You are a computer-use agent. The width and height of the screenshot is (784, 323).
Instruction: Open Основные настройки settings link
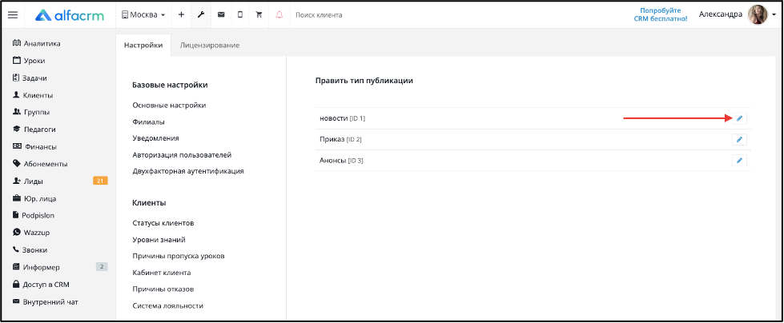(x=169, y=106)
